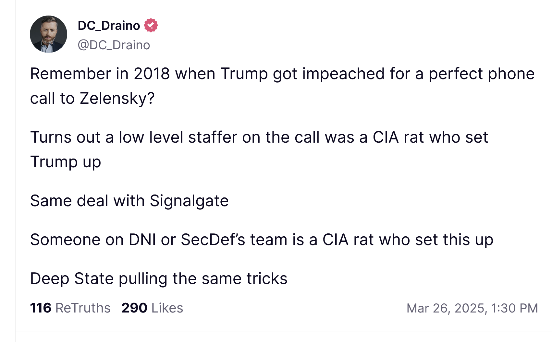Open the @DC_Draino handle link
This screenshot has width=552, height=342.
[x=114, y=45]
